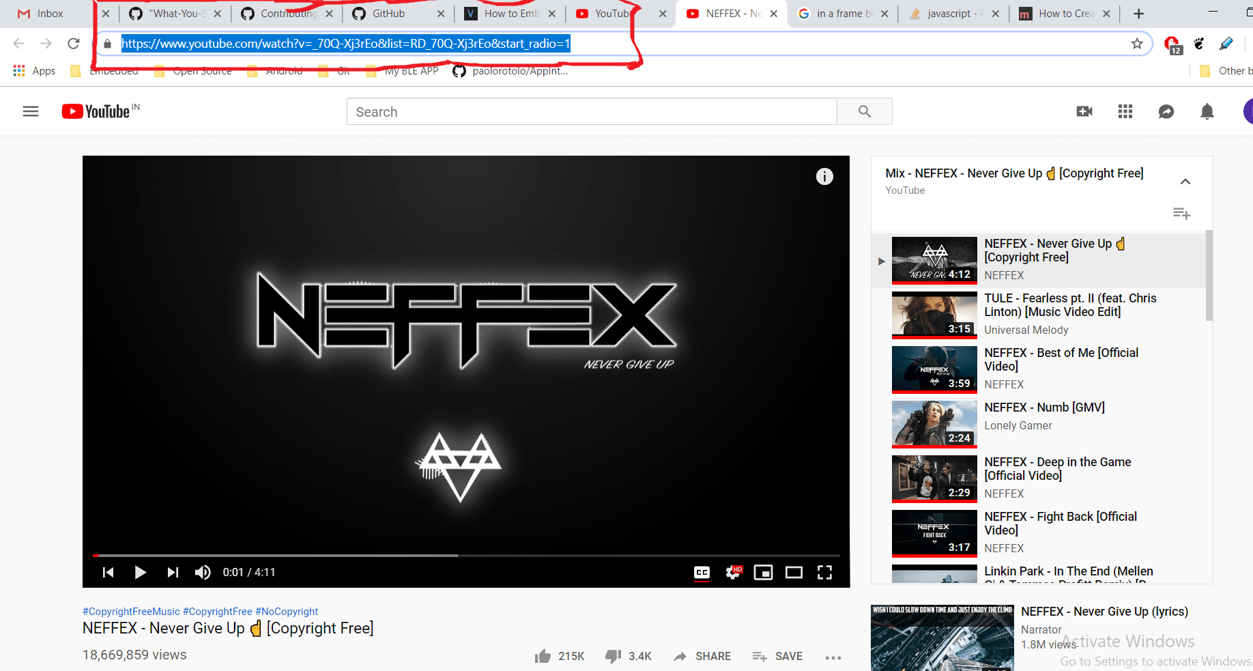Activate the miniplayer
This screenshot has width=1253, height=671.
click(x=763, y=572)
